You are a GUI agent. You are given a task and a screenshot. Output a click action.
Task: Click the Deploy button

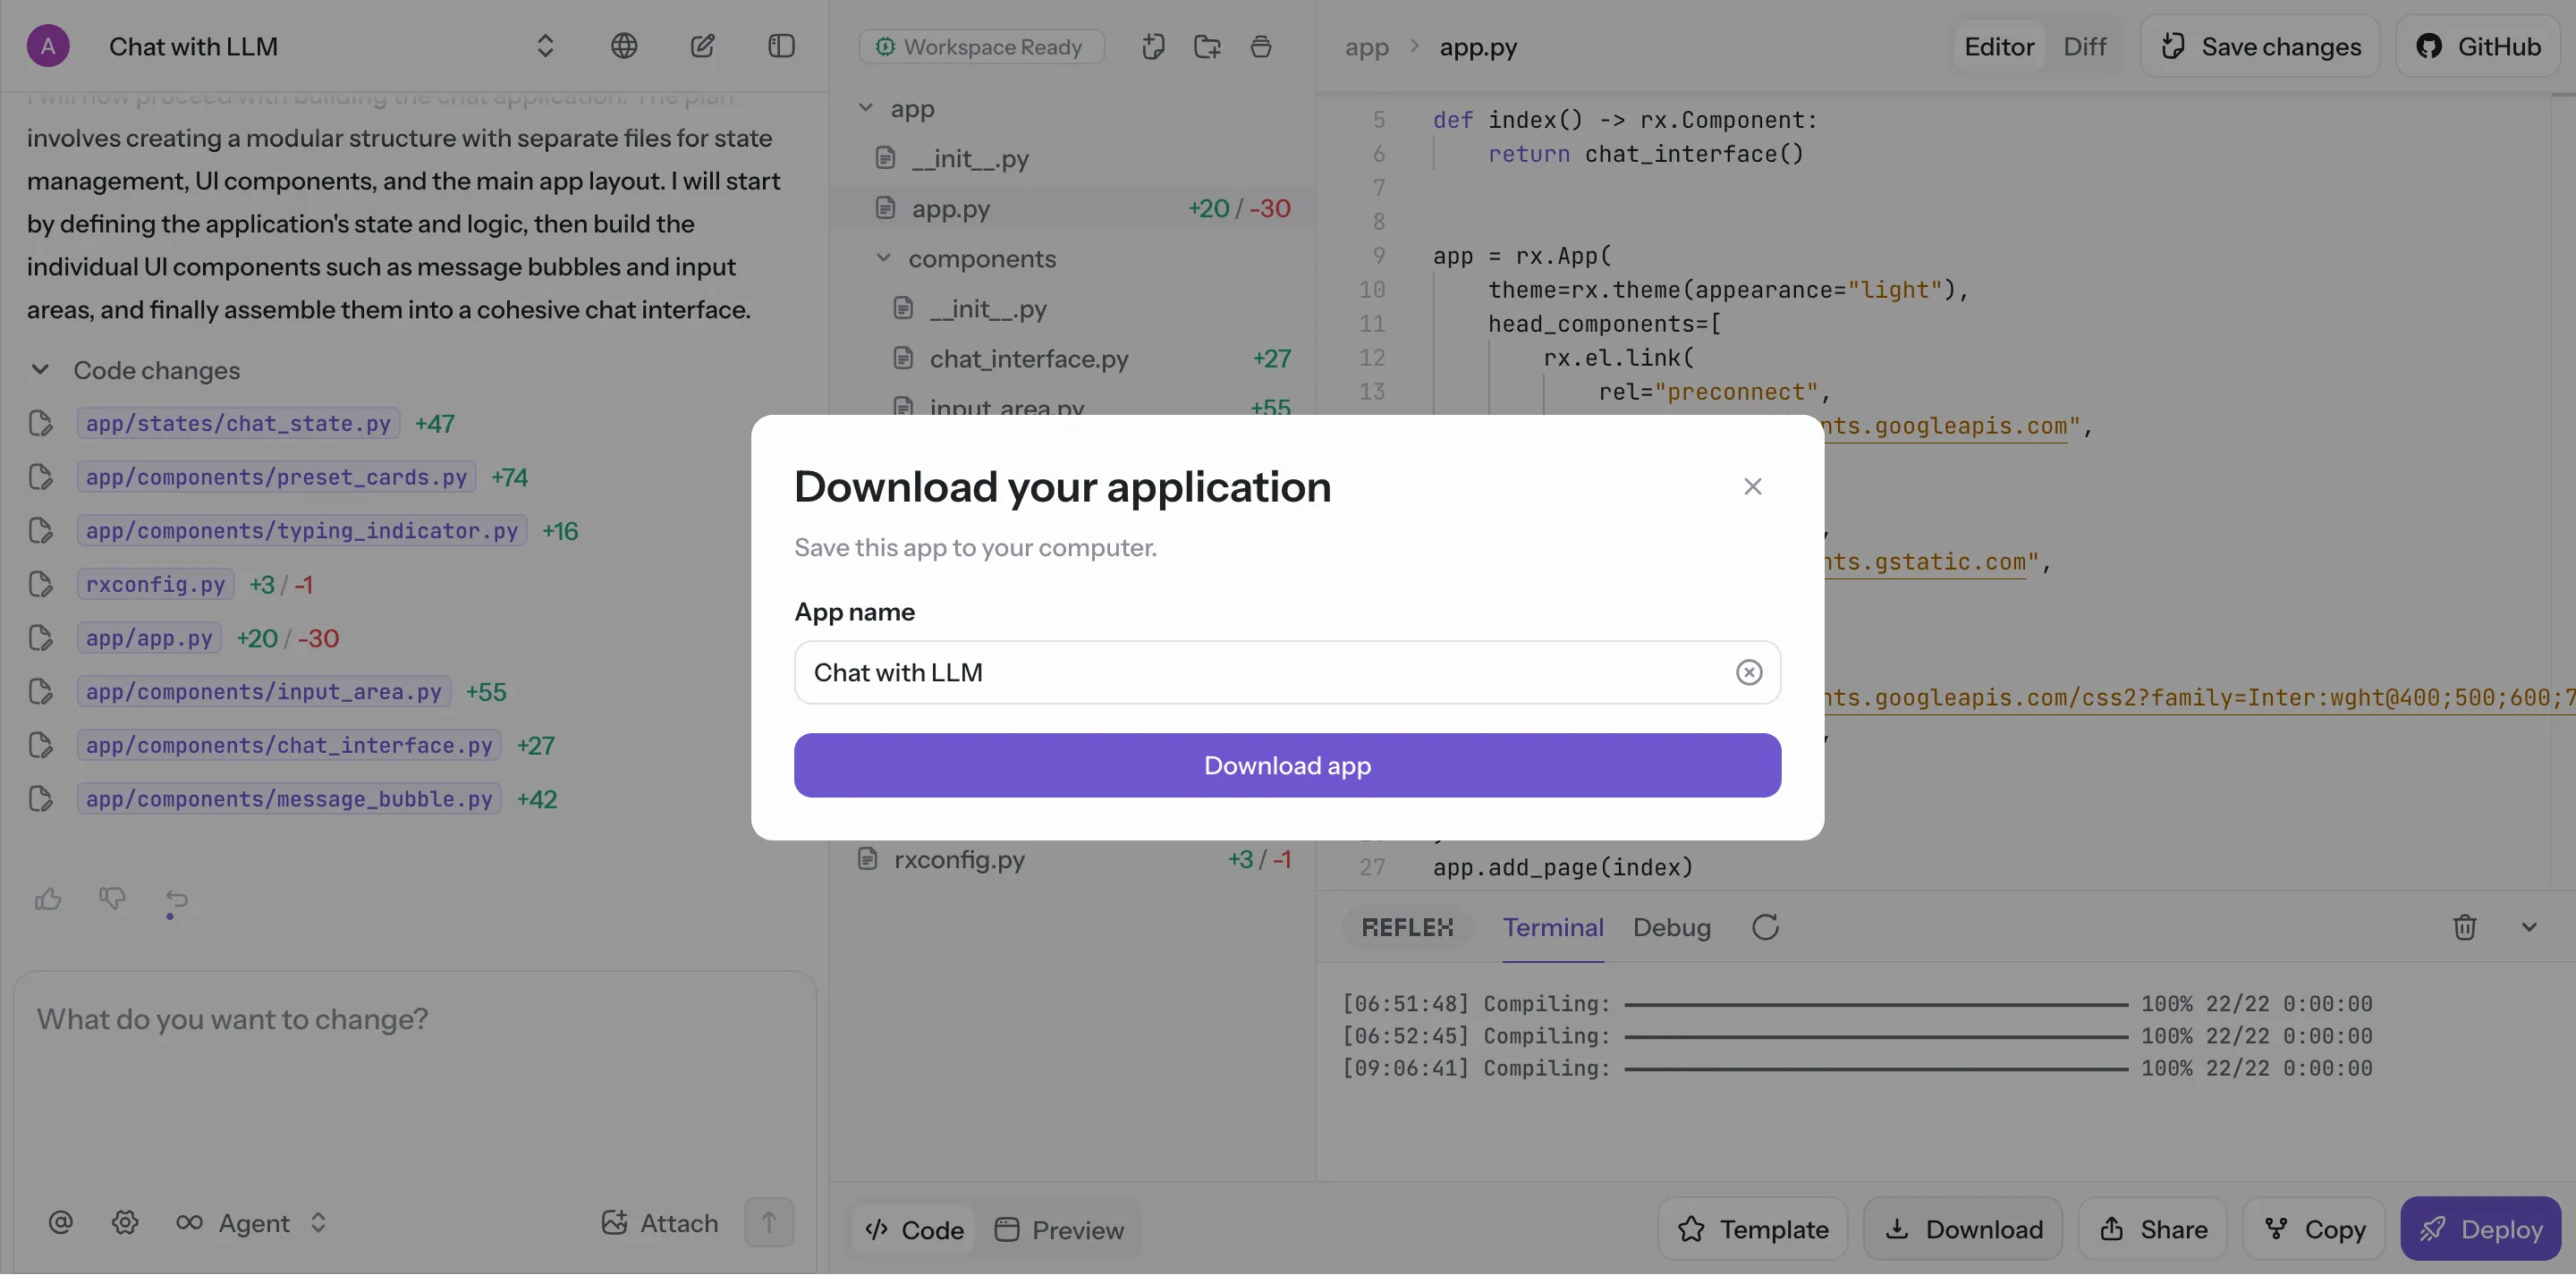pyautogui.click(x=2480, y=1229)
